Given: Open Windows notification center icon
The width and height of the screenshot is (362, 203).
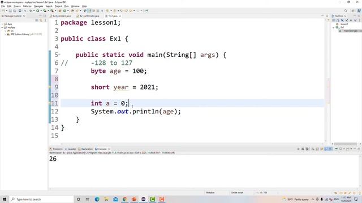Looking at the screenshot, I should tap(356, 199).
